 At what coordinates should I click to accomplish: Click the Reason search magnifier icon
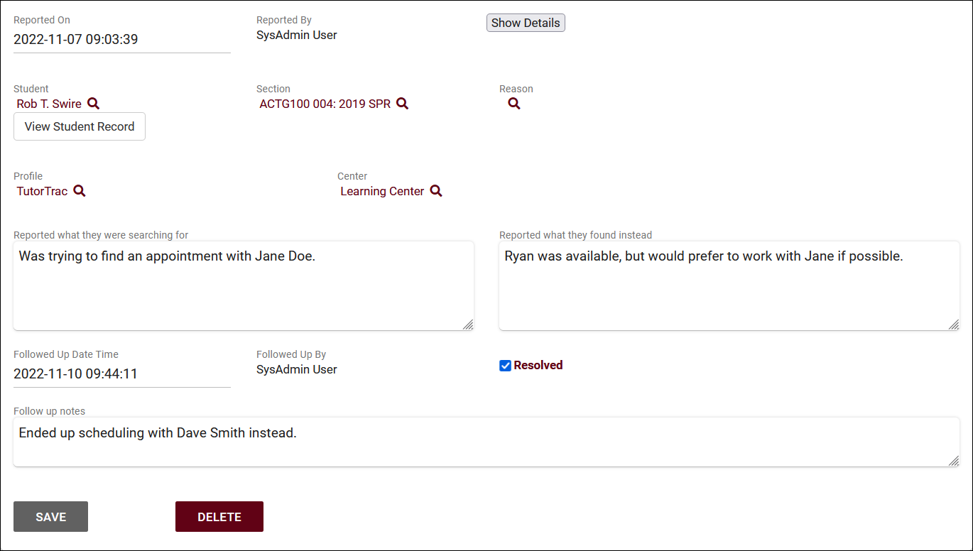(x=514, y=104)
